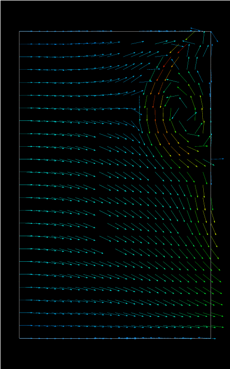Screen dimensions: 230x369
Task: Click the blue arrow pointing outward past top-right corner
Action: tap(214, 37)
